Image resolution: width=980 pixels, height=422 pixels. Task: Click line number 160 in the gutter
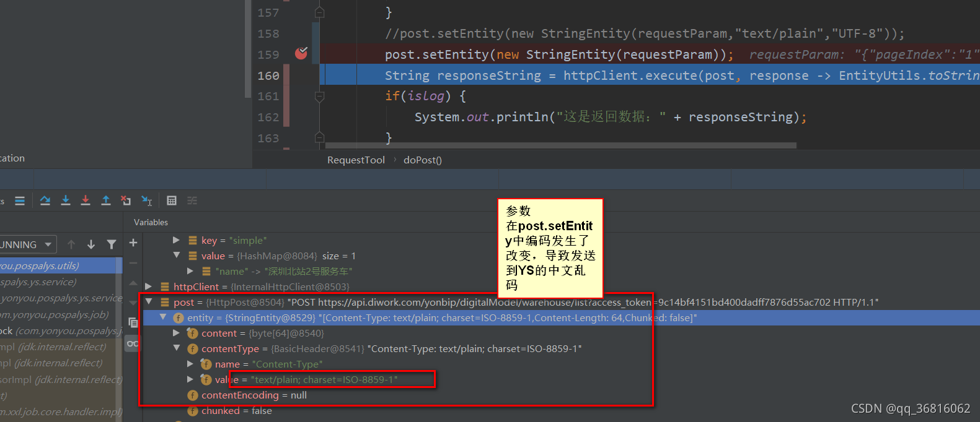point(268,75)
